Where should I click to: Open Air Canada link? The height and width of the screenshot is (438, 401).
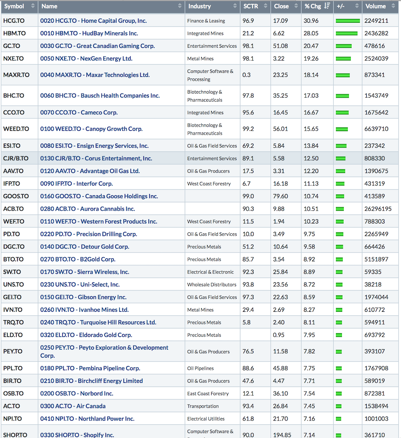click(x=73, y=406)
